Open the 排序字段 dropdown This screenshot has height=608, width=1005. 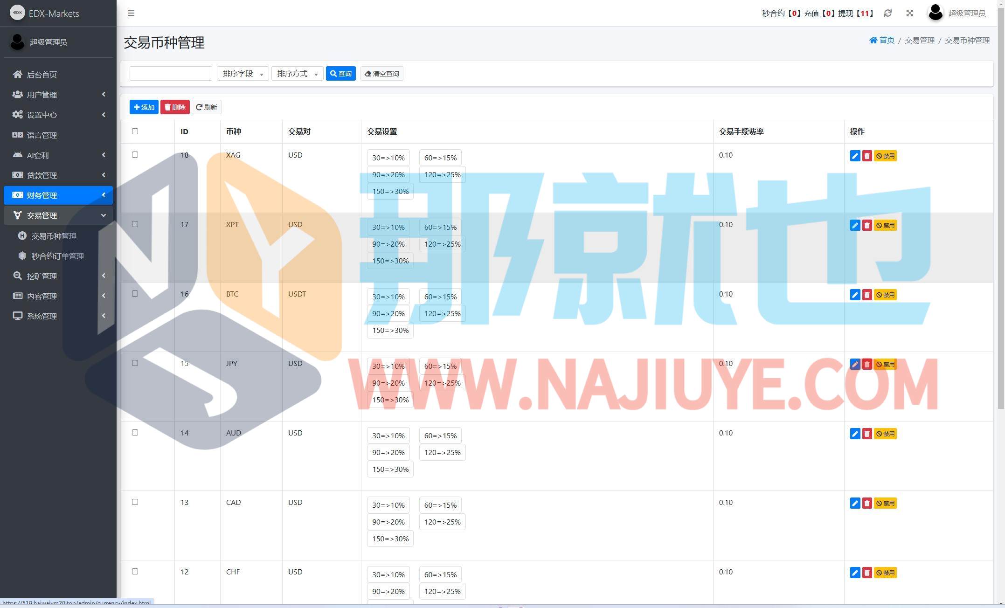[243, 74]
